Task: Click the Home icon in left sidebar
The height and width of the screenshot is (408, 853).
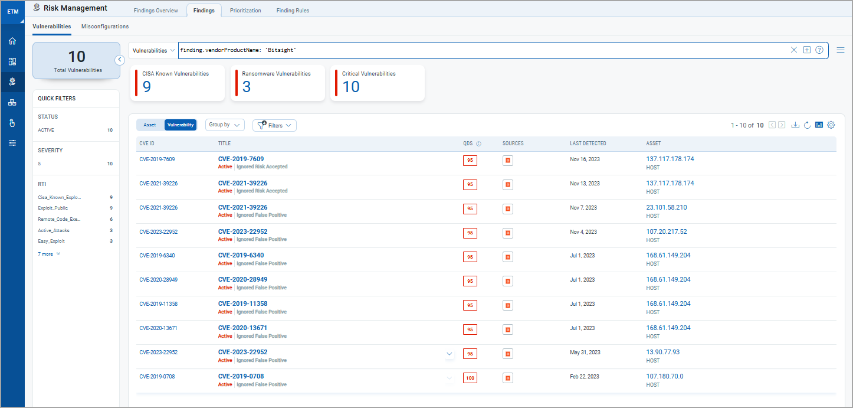Action: pyautogui.click(x=12, y=41)
